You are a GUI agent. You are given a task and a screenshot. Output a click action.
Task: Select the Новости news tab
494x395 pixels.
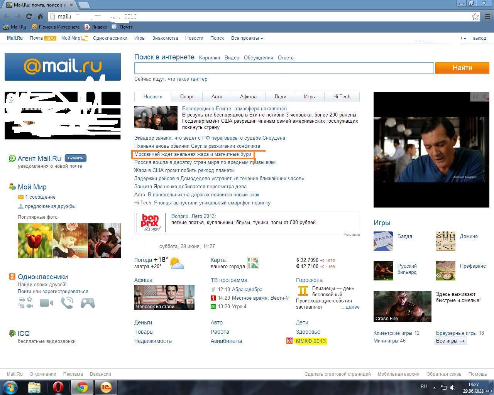tap(153, 97)
